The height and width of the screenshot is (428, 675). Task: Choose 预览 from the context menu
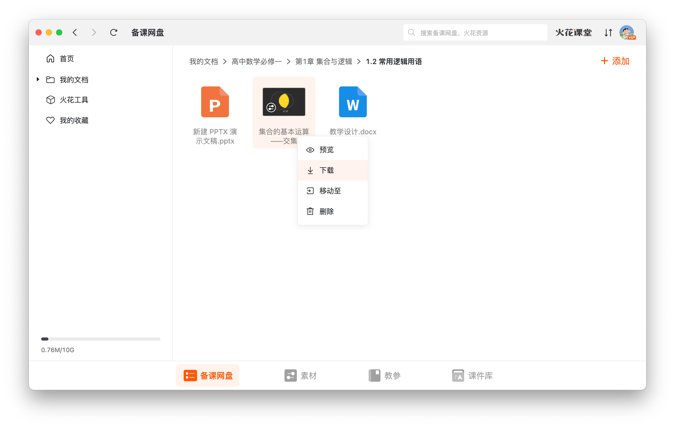pyautogui.click(x=333, y=150)
